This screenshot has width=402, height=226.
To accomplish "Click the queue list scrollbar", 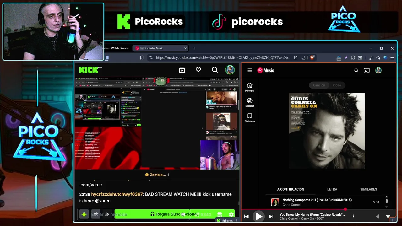I will (x=387, y=201).
